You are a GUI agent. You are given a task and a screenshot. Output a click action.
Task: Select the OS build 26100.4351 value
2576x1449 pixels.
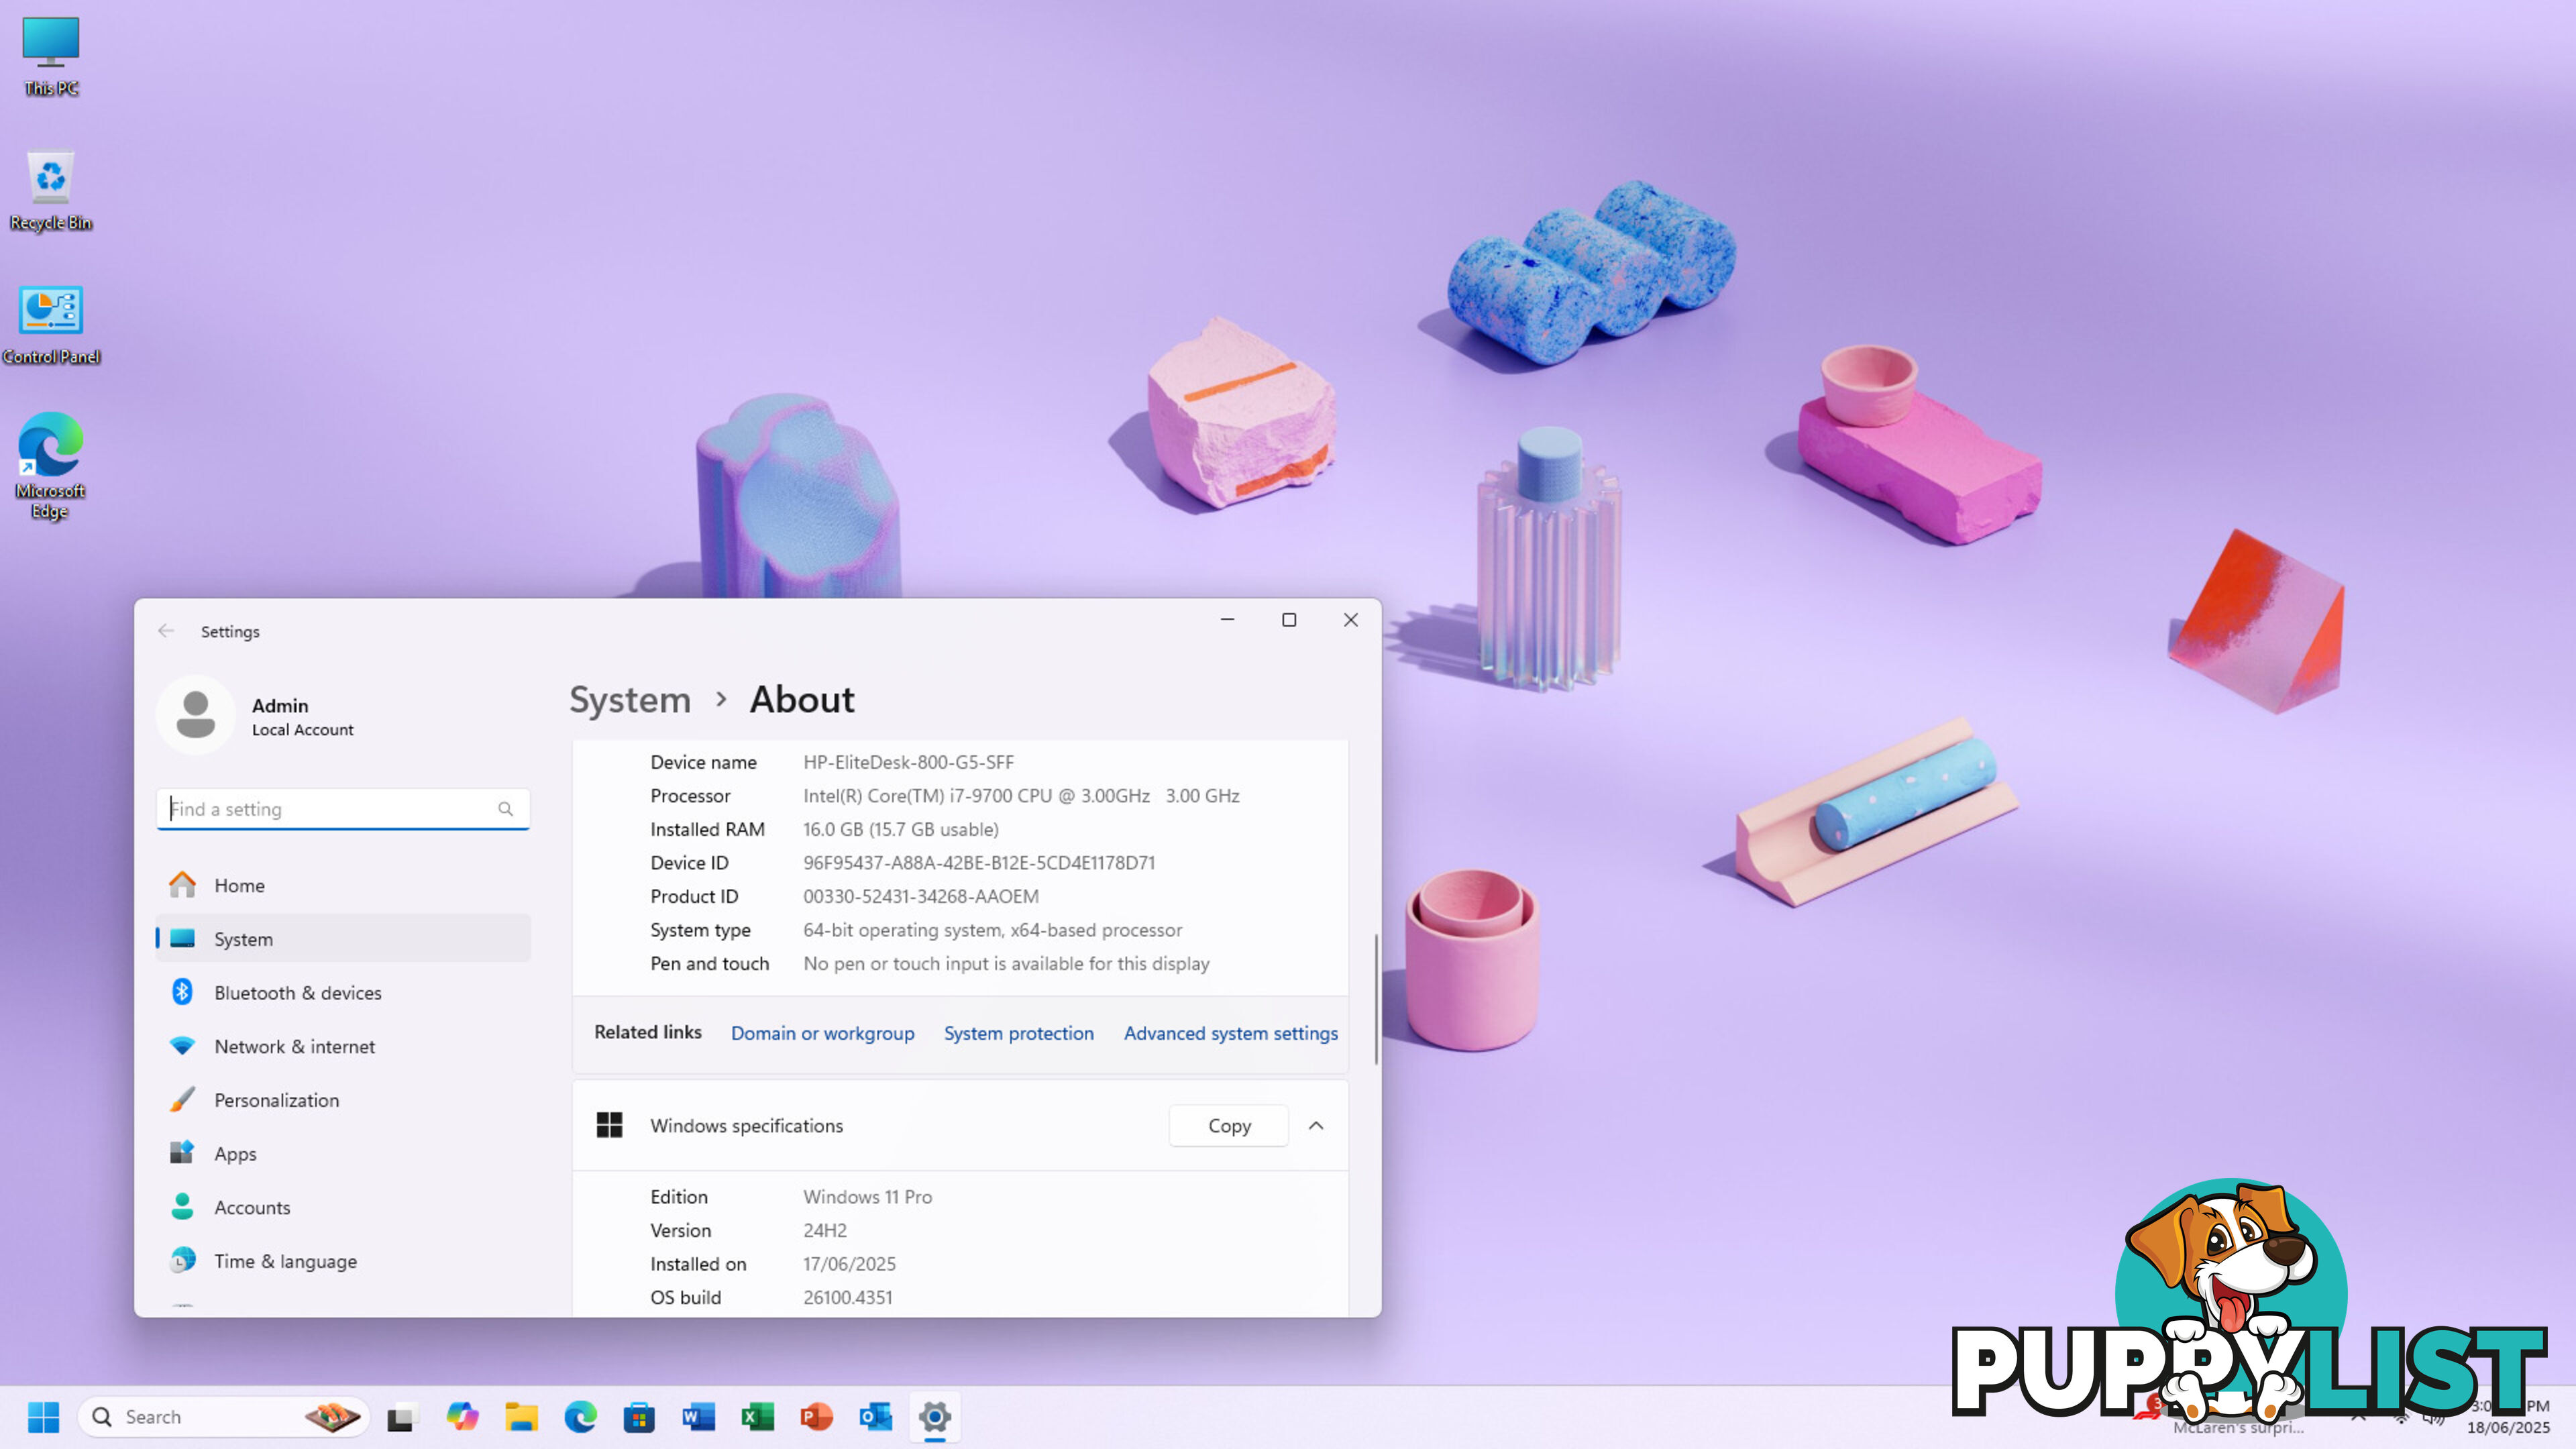click(x=848, y=1297)
